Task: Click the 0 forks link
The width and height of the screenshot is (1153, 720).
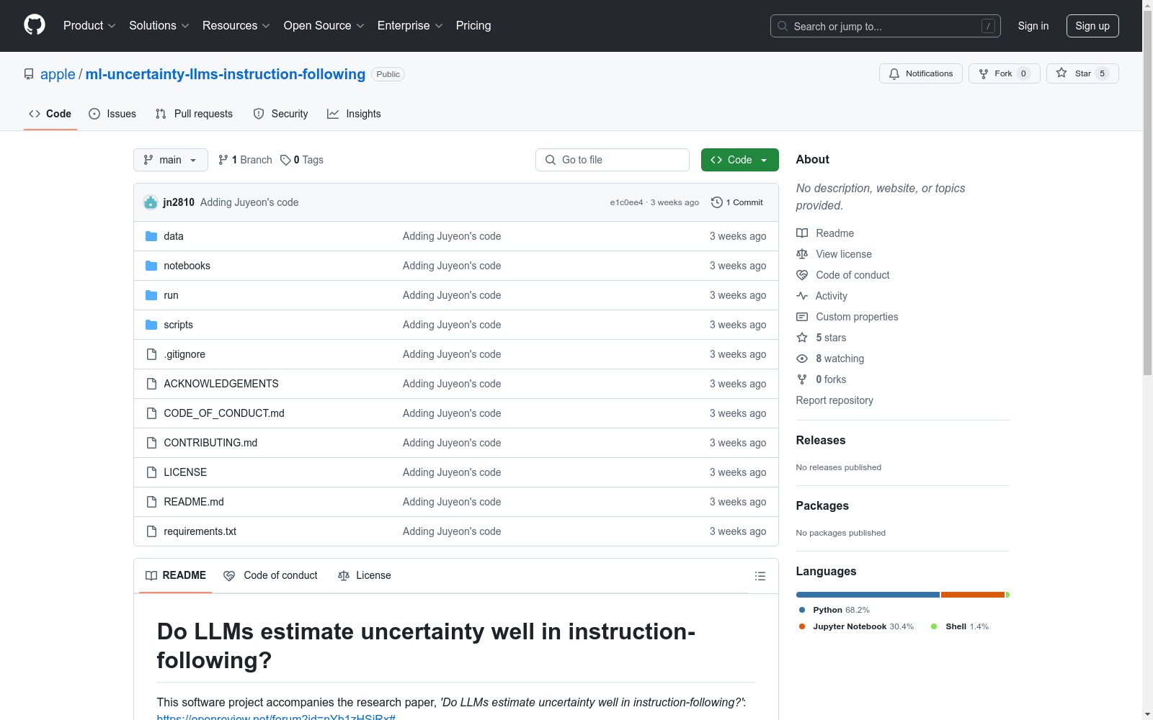Action: [x=831, y=379]
